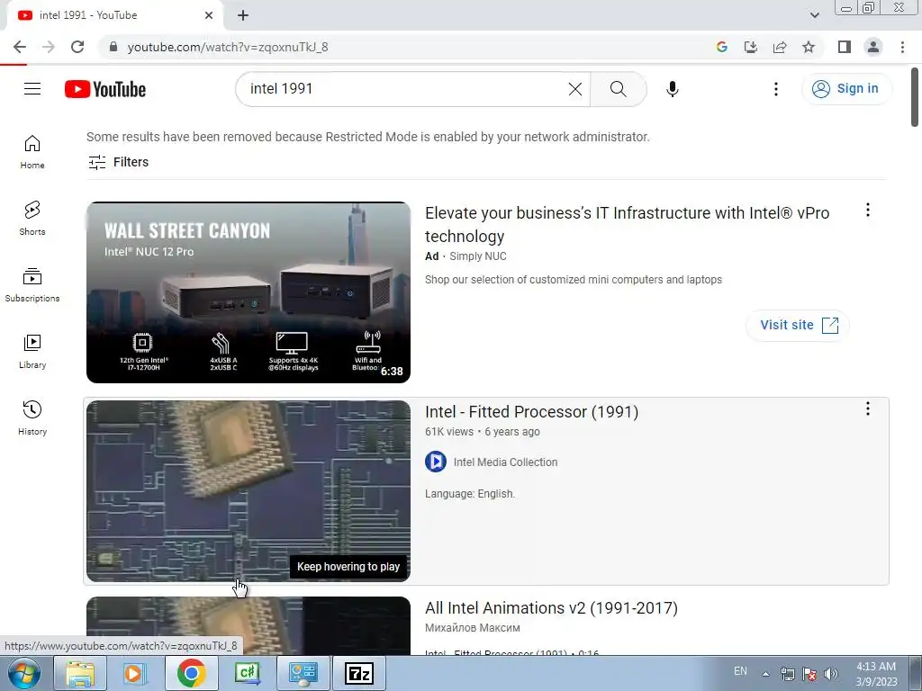The image size is (922, 691).
Task: Click the Wall Street Canyon ad thumbnail
Action: coord(249,292)
